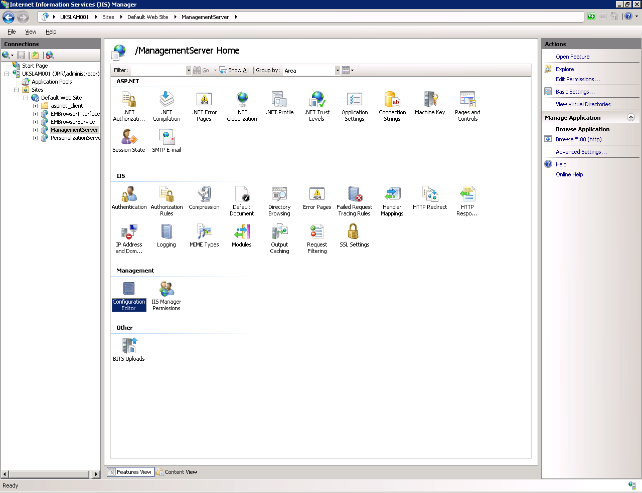Screen dimensions: 642x493
Task: Open the Authentication feature
Action: [x=129, y=198]
